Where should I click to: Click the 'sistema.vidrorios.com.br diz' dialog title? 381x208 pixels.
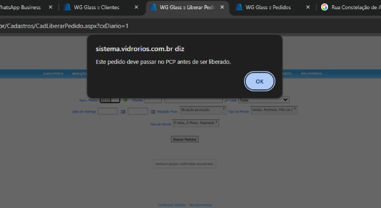click(140, 49)
